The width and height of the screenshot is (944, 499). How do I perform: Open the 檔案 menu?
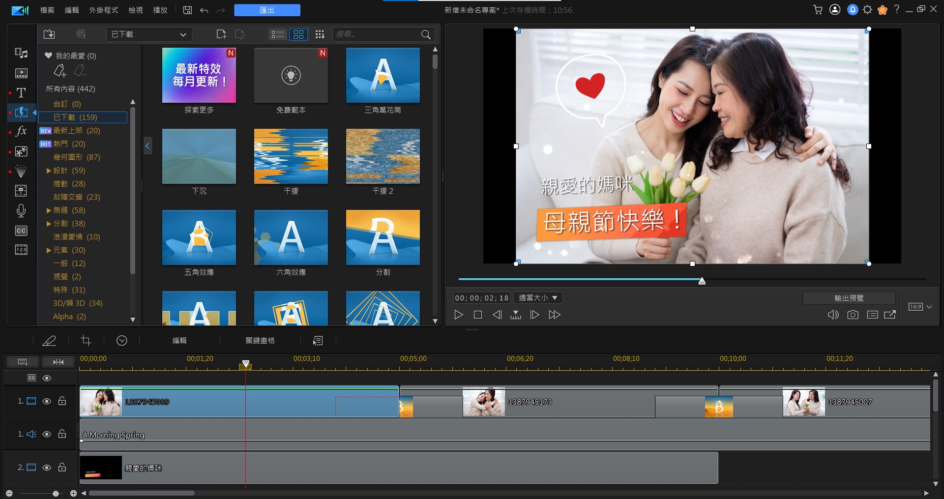tap(47, 10)
